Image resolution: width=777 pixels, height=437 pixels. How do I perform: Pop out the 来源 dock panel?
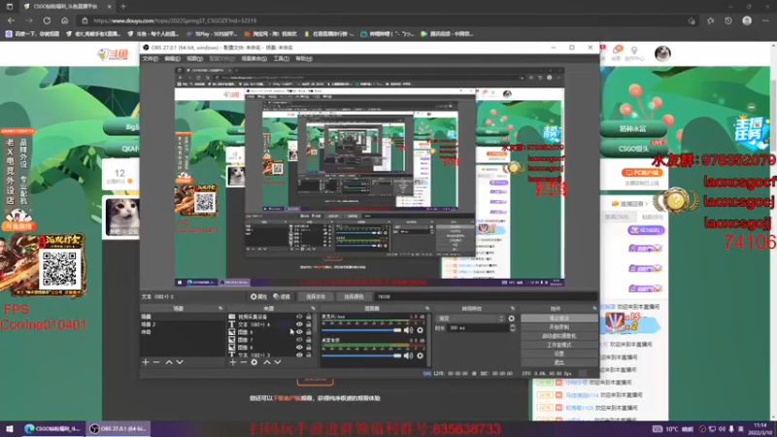click(x=313, y=308)
